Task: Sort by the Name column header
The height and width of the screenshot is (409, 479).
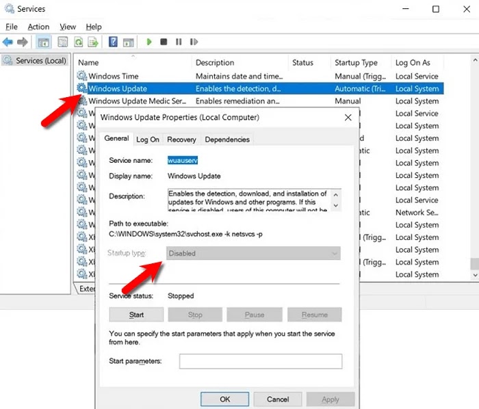Action: pos(133,62)
